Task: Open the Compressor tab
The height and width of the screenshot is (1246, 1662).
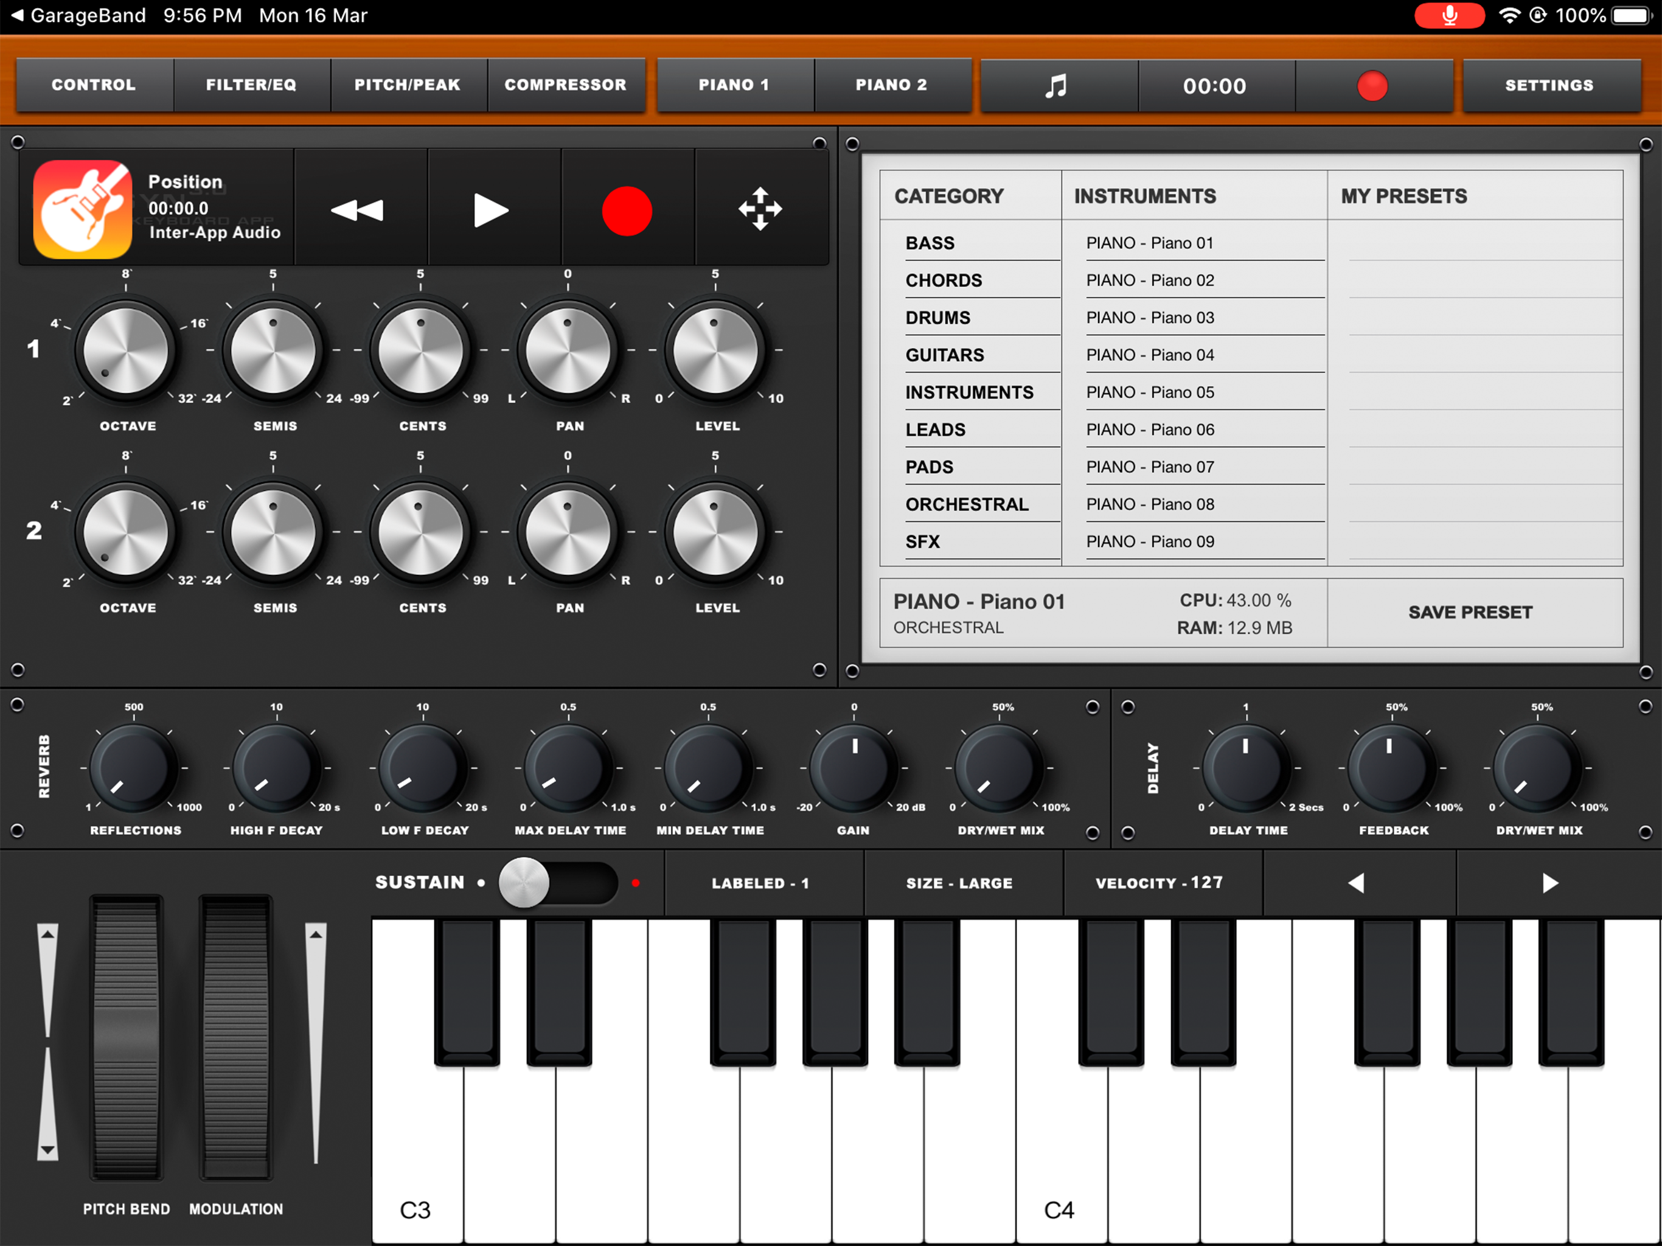Action: (565, 85)
